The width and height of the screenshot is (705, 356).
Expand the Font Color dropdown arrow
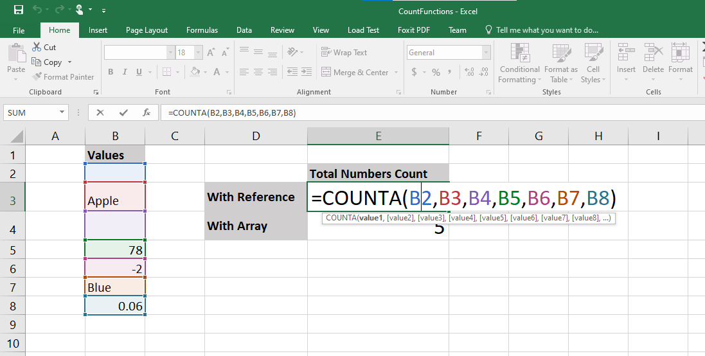[x=227, y=72]
